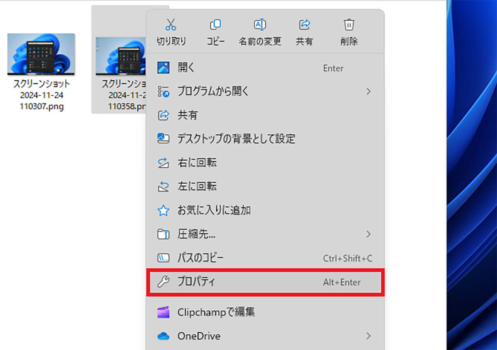Choose お気に入りに追加 entry
This screenshot has height=350, width=497.
(x=265, y=210)
